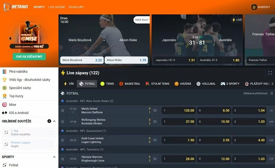275x168 pixels.
Task: Select the Basketbal live tab
Action: pyautogui.click(x=130, y=84)
